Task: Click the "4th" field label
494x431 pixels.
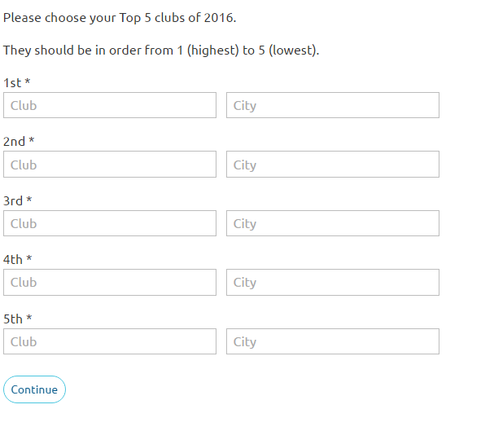Action: [x=13, y=259]
